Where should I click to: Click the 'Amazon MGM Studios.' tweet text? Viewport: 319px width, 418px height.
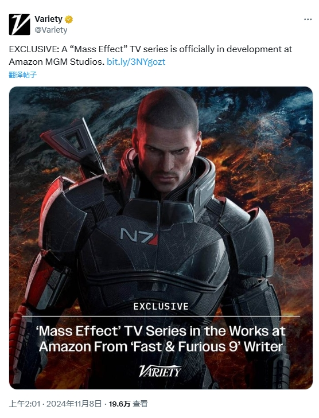click(57, 62)
